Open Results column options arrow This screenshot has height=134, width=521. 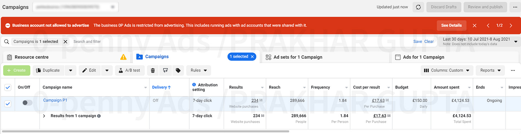pos(262,88)
